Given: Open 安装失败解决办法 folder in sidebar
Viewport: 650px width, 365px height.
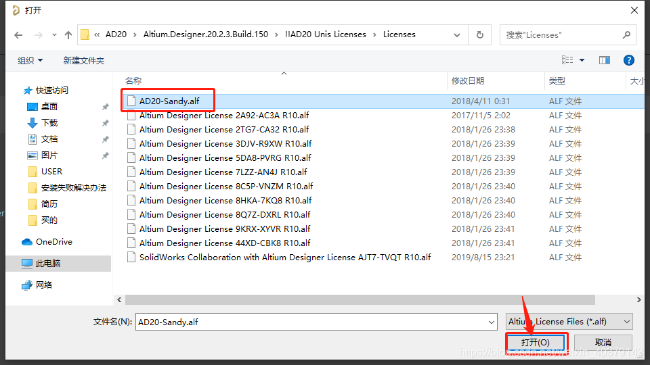Looking at the screenshot, I should coord(73,187).
